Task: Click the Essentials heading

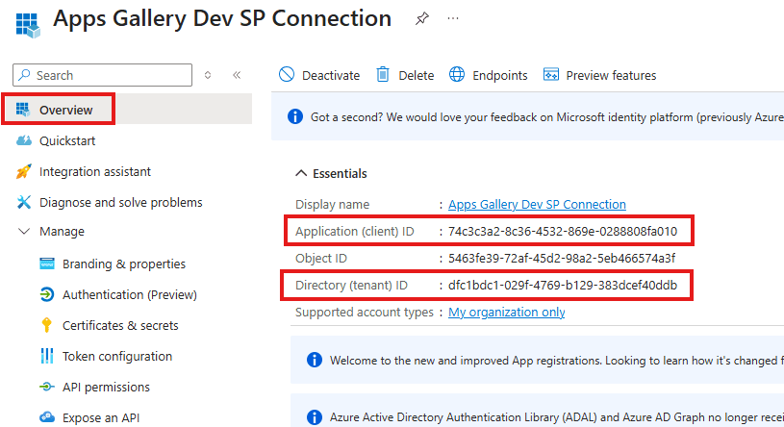Action: (340, 173)
